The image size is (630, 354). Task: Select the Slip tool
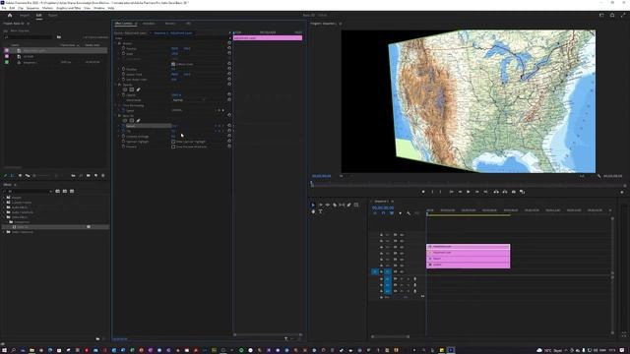point(342,206)
